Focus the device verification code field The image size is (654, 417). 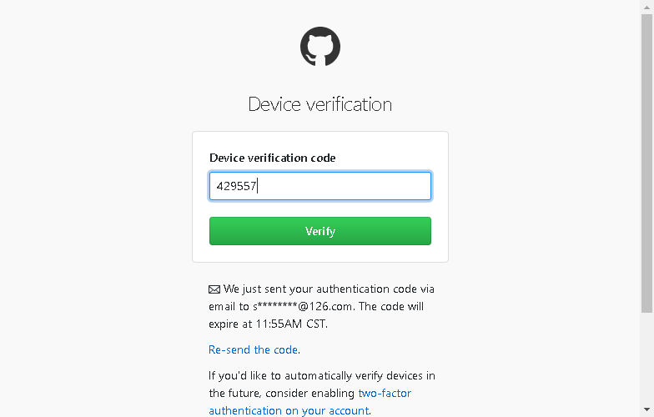click(320, 186)
